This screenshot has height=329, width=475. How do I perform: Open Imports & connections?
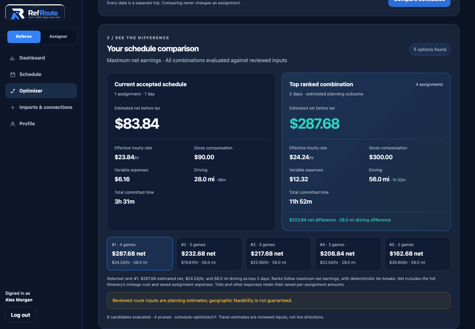coord(41,107)
